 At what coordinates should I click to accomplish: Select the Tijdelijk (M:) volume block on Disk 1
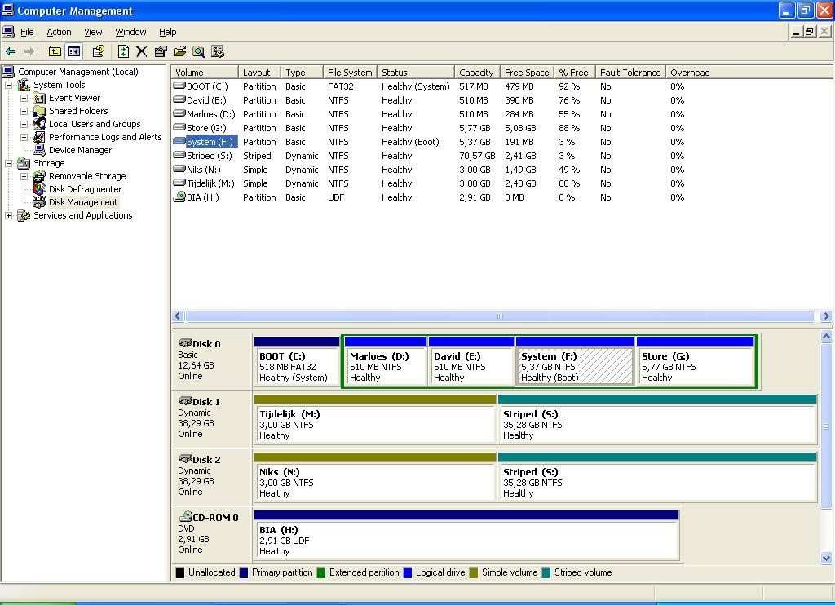[x=375, y=419]
